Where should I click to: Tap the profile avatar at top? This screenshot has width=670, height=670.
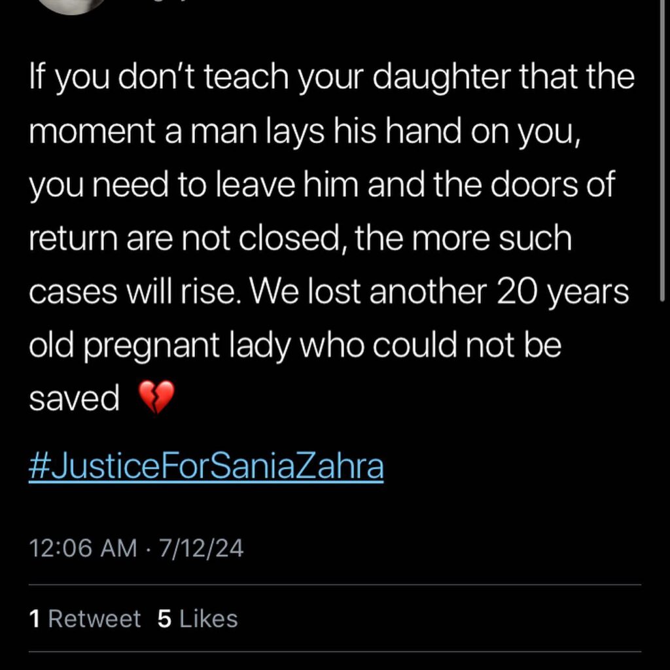pyautogui.click(x=72, y=7)
